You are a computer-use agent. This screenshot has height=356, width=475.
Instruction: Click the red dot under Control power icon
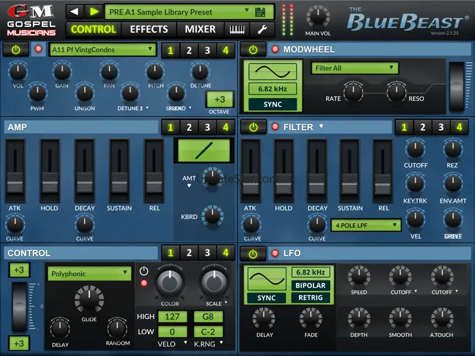(x=144, y=283)
